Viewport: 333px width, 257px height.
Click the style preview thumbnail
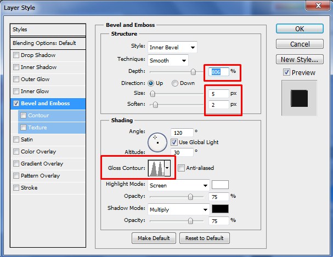pyautogui.click(x=299, y=98)
